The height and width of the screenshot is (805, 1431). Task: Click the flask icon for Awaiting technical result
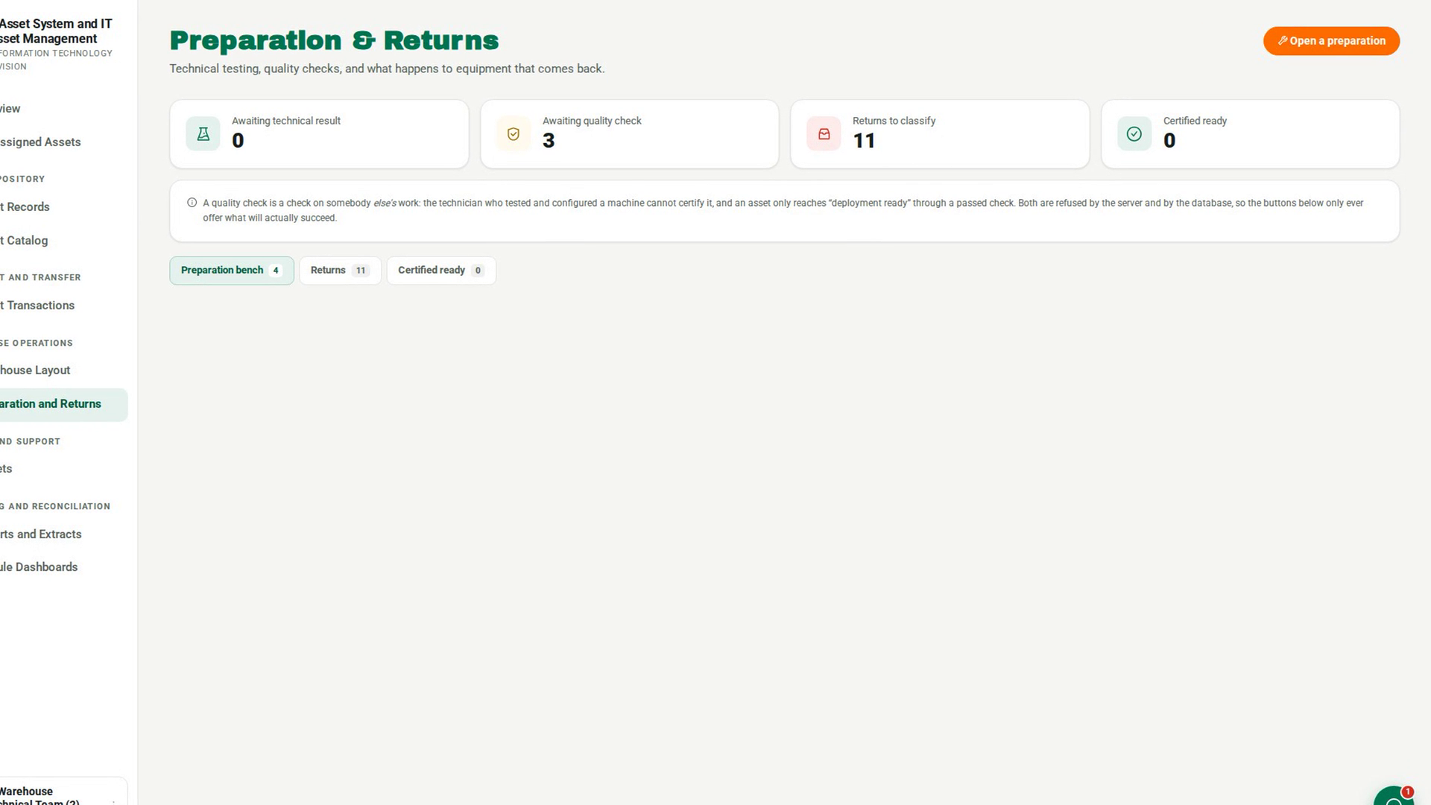click(x=203, y=134)
